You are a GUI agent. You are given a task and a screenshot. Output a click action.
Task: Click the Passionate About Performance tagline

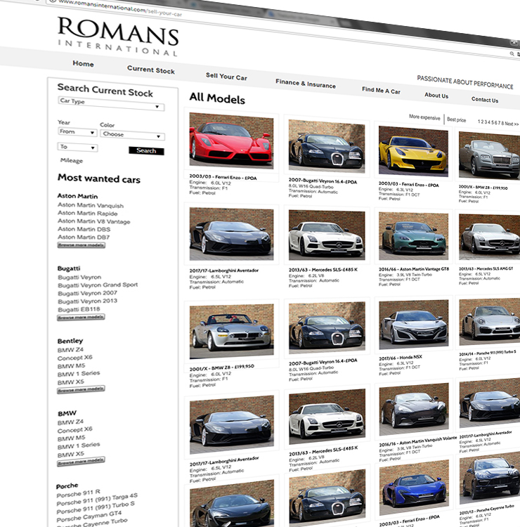[x=465, y=82]
